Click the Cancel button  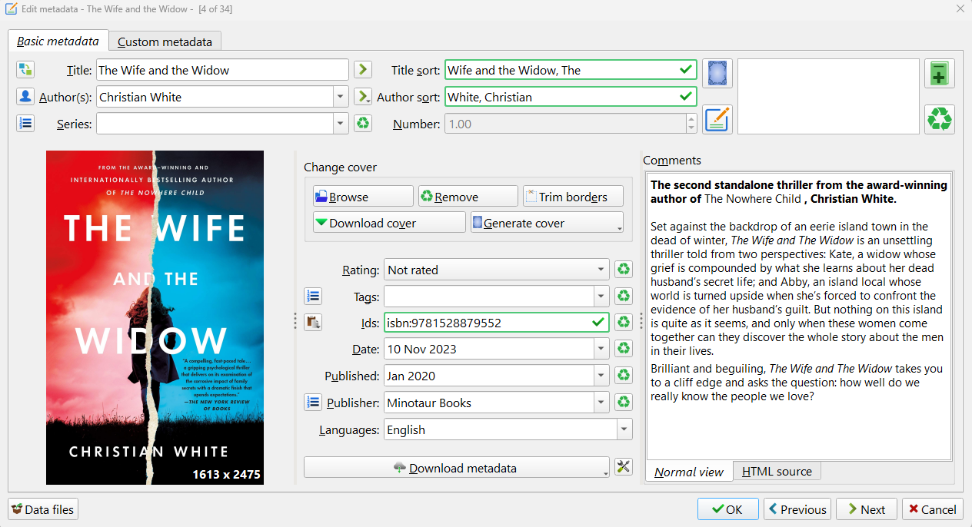(x=932, y=509)
